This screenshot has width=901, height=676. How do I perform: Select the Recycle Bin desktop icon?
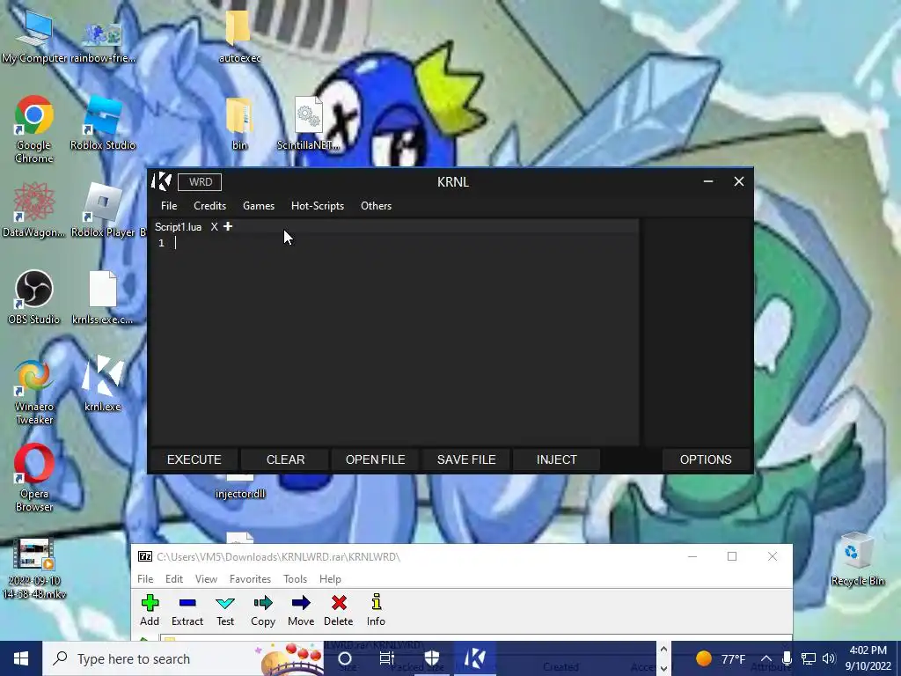click(x=857, y=559)
